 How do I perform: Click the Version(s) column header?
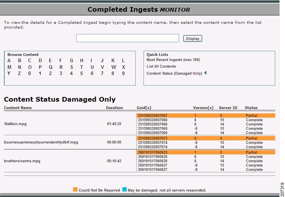(203, 107)
